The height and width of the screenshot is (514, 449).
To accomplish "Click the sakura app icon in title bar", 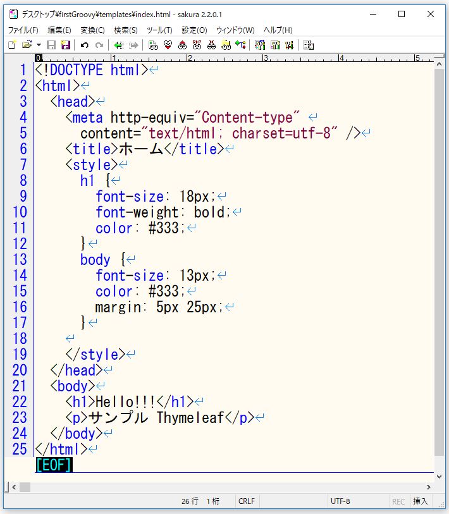I will [x=13, y=14].
